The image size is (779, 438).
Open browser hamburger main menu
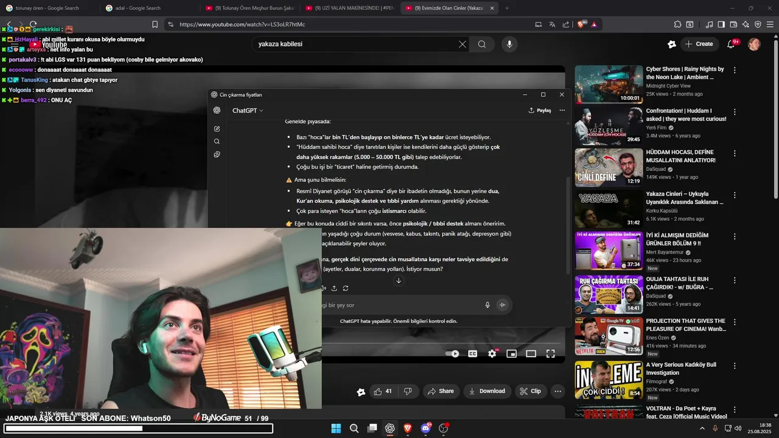coord(770,24)
